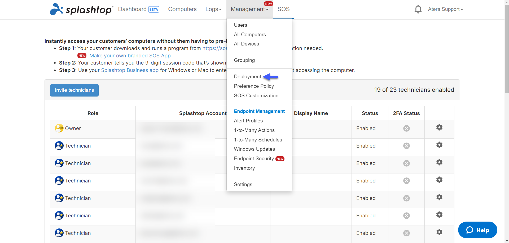The image size is (509, 243).
Task: Click 19 of 23 technicians enabled text
Action: click(x=414, y=90)
